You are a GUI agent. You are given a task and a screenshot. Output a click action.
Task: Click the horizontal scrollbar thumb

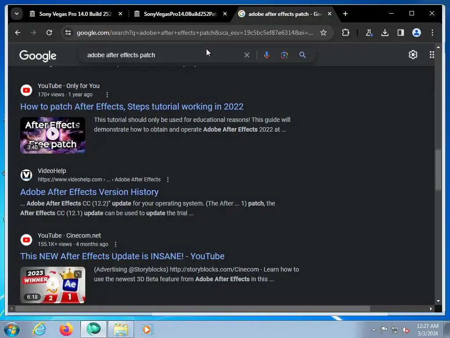tap(192, 309)
